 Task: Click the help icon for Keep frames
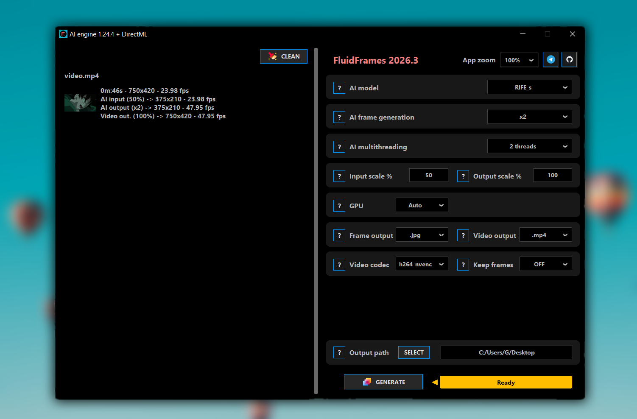click(463, 265)
